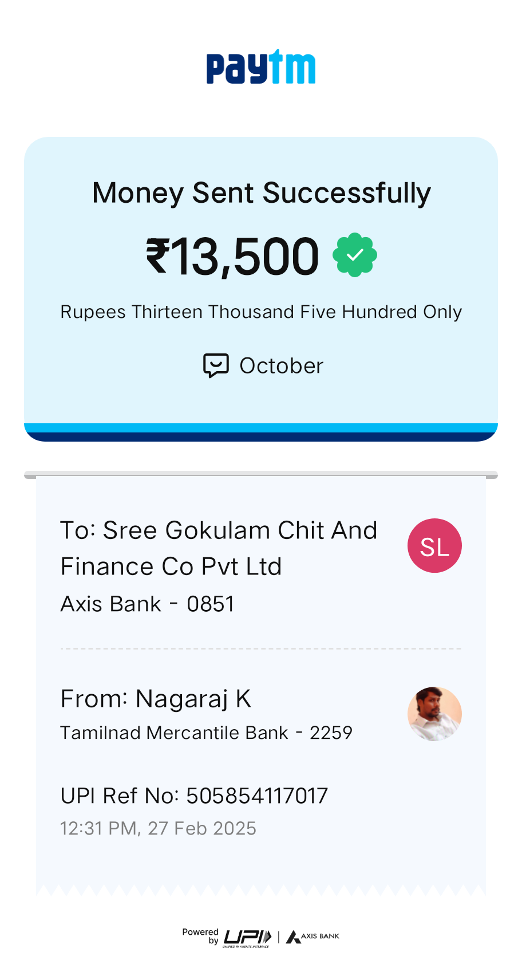This screenshot has width=522, height=972.
Task: Click the SL recipient avatar circle
Action: tap(434, 546)
